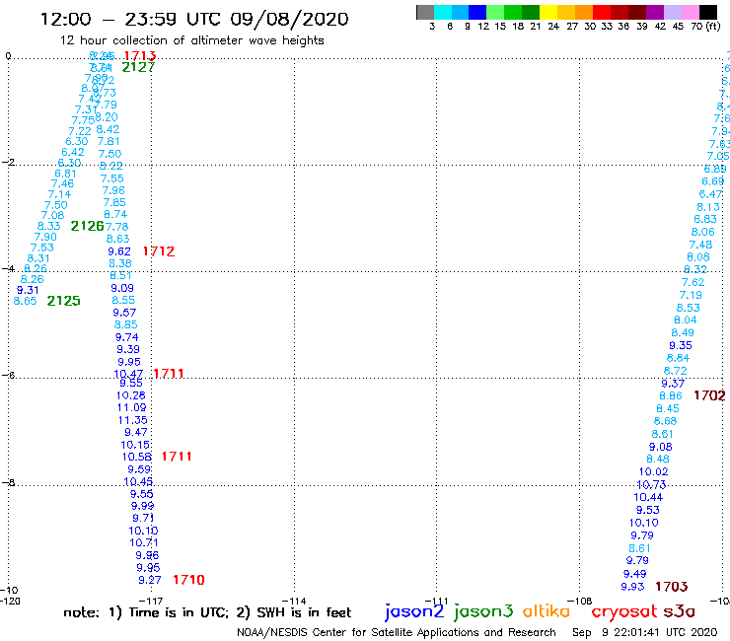Click the wave height value '8.86'

(671, 396)
